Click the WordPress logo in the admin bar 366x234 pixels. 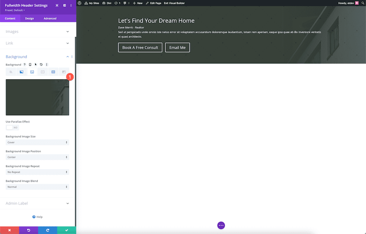click(x=80, y=3)
